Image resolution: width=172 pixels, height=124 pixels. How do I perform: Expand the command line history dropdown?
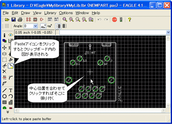[x=168, y=32]
